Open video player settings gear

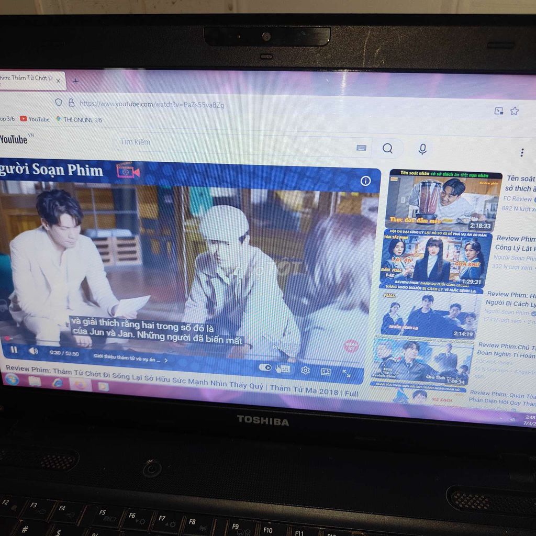pyautogui.click(x=305, y=370)
